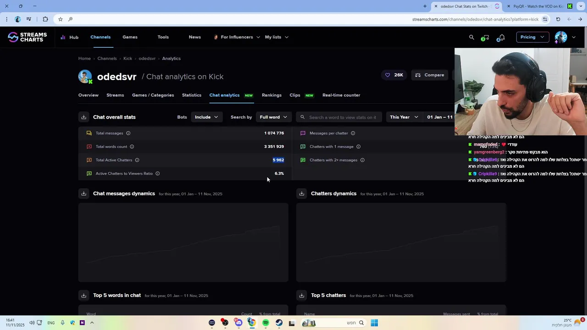This screenshot has height=330, width=587.
Task: Switch to PsyQR Watch the VOD browser tab
Action: pyautogui.click(x=538, y=6)
